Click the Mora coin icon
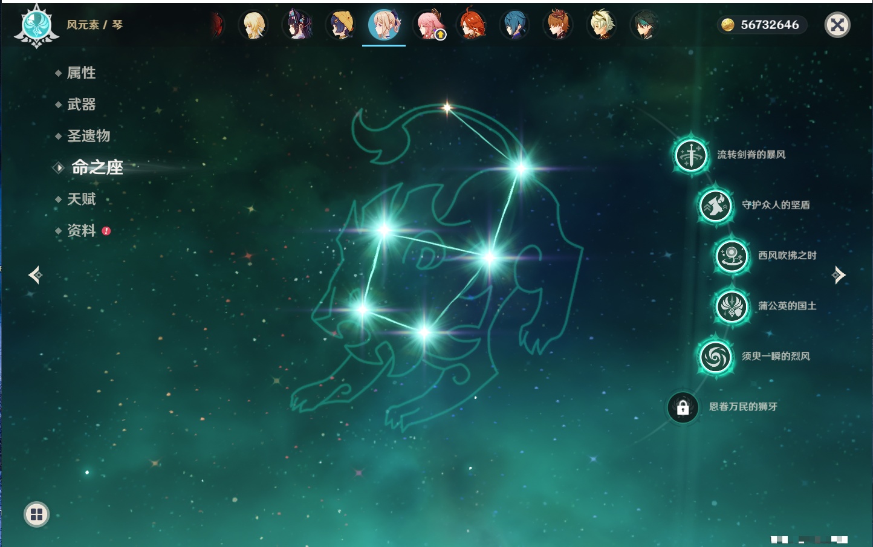The image size is (873, 547). pos(728,25)
